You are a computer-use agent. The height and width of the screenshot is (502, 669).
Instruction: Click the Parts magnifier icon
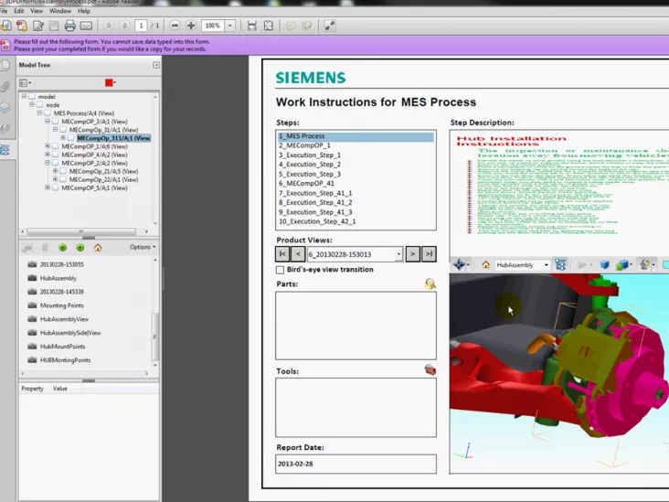(x=430, y=283)
